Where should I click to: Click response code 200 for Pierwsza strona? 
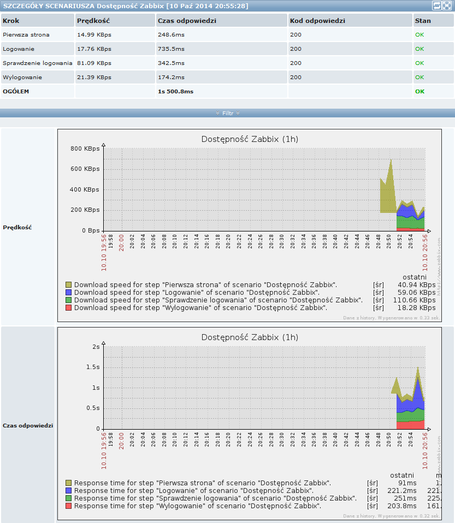(296, 35)
